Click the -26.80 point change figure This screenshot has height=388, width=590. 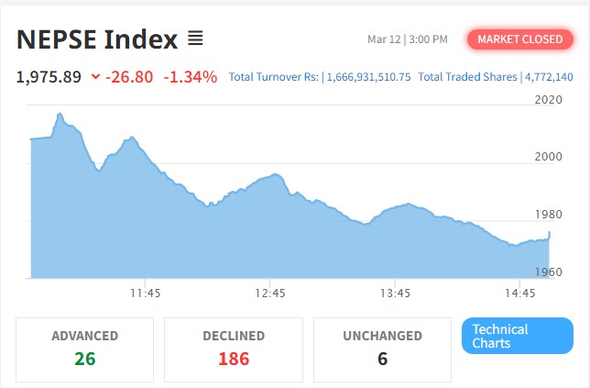pyautogui.click(x=129, y=77)
